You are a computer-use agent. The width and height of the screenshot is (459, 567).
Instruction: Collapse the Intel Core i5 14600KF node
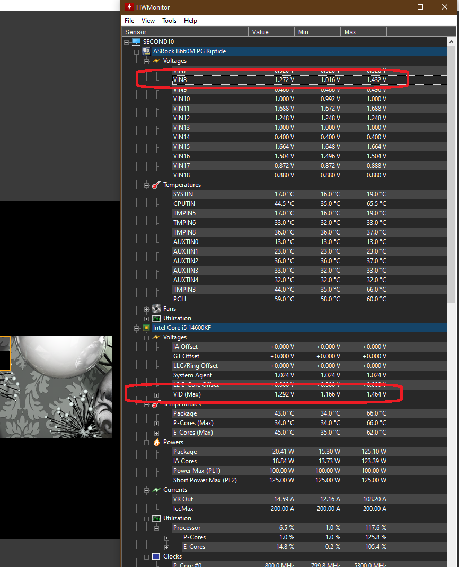point(136,328)
